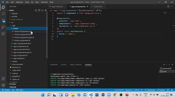Create a new file in DEMO explorer

[x=36, y=10]
